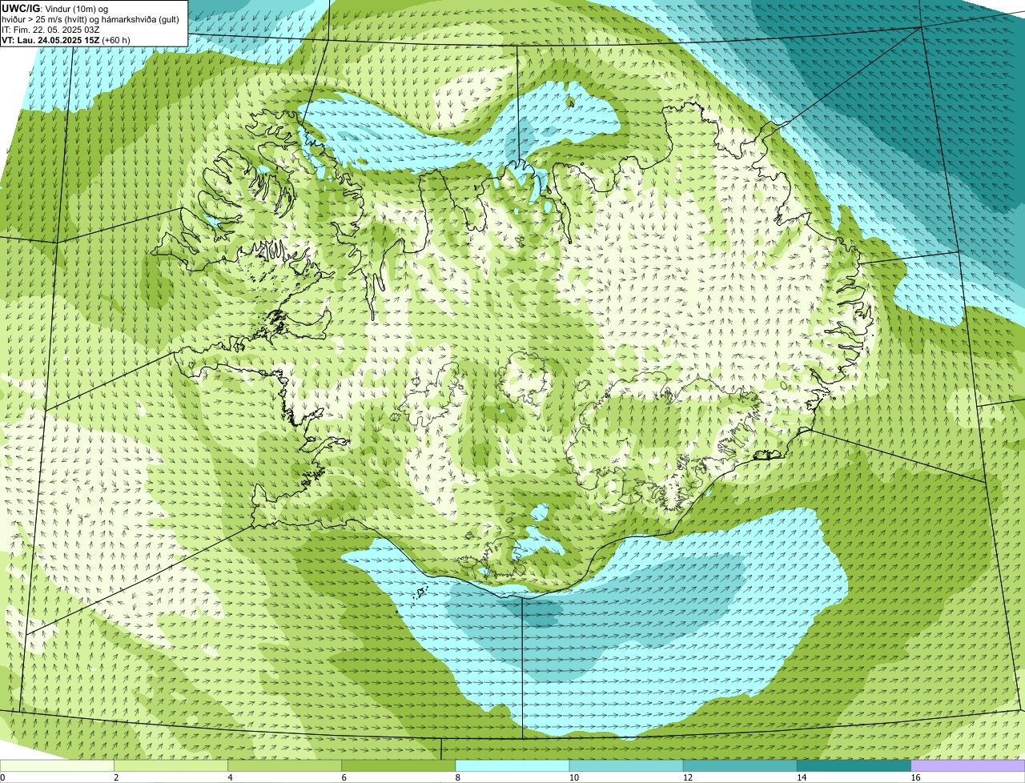Image resolution: width=1025 pixels, height=783 pixels.
Task: Click the "UWC/IG: Vindur (10m) og" title line
Action: click(x=54, y=8)
